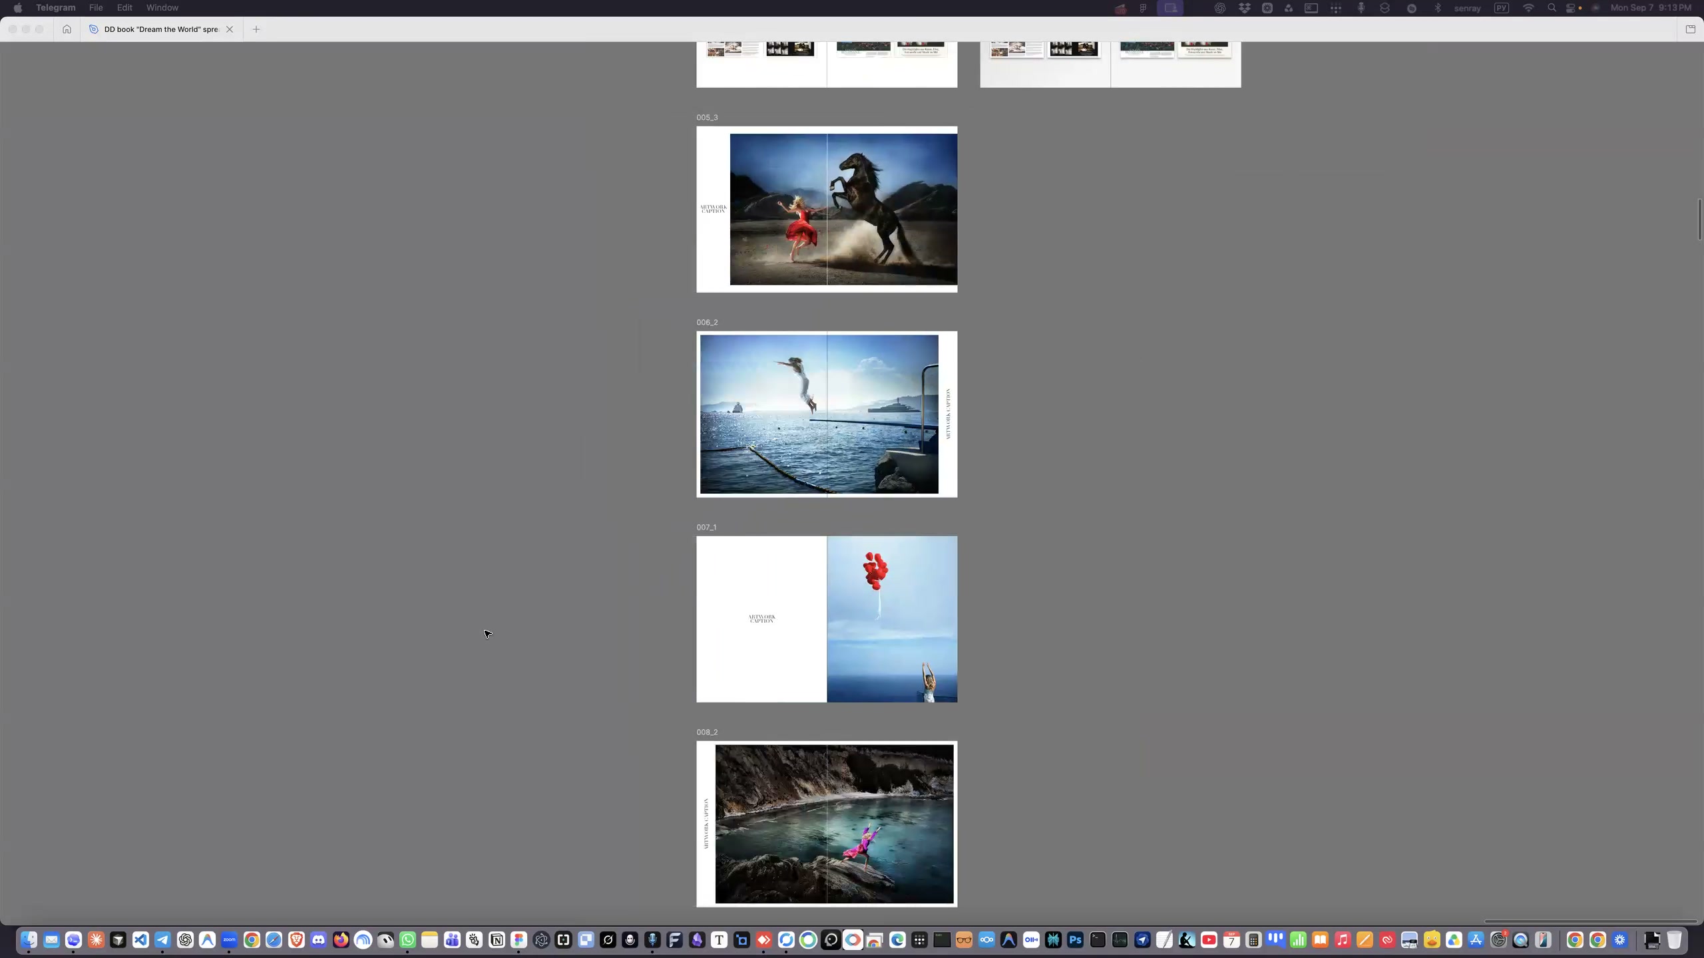Select the 005_3 horse spread thumbnail
The image size is (1704, 958).
pos(827,210)
